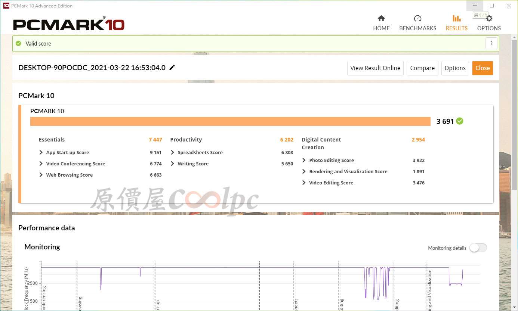Click View Result Online button
Screen dimensions: 518x311
375,68
